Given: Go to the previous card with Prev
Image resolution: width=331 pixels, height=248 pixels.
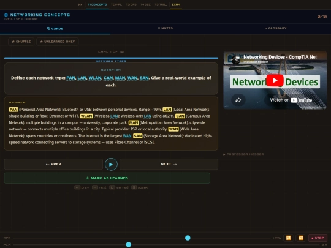Looking at the screenshot, I should 53,164.
